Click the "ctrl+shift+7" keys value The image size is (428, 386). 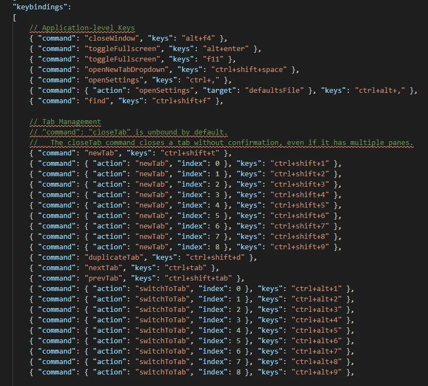pos(300,226)
